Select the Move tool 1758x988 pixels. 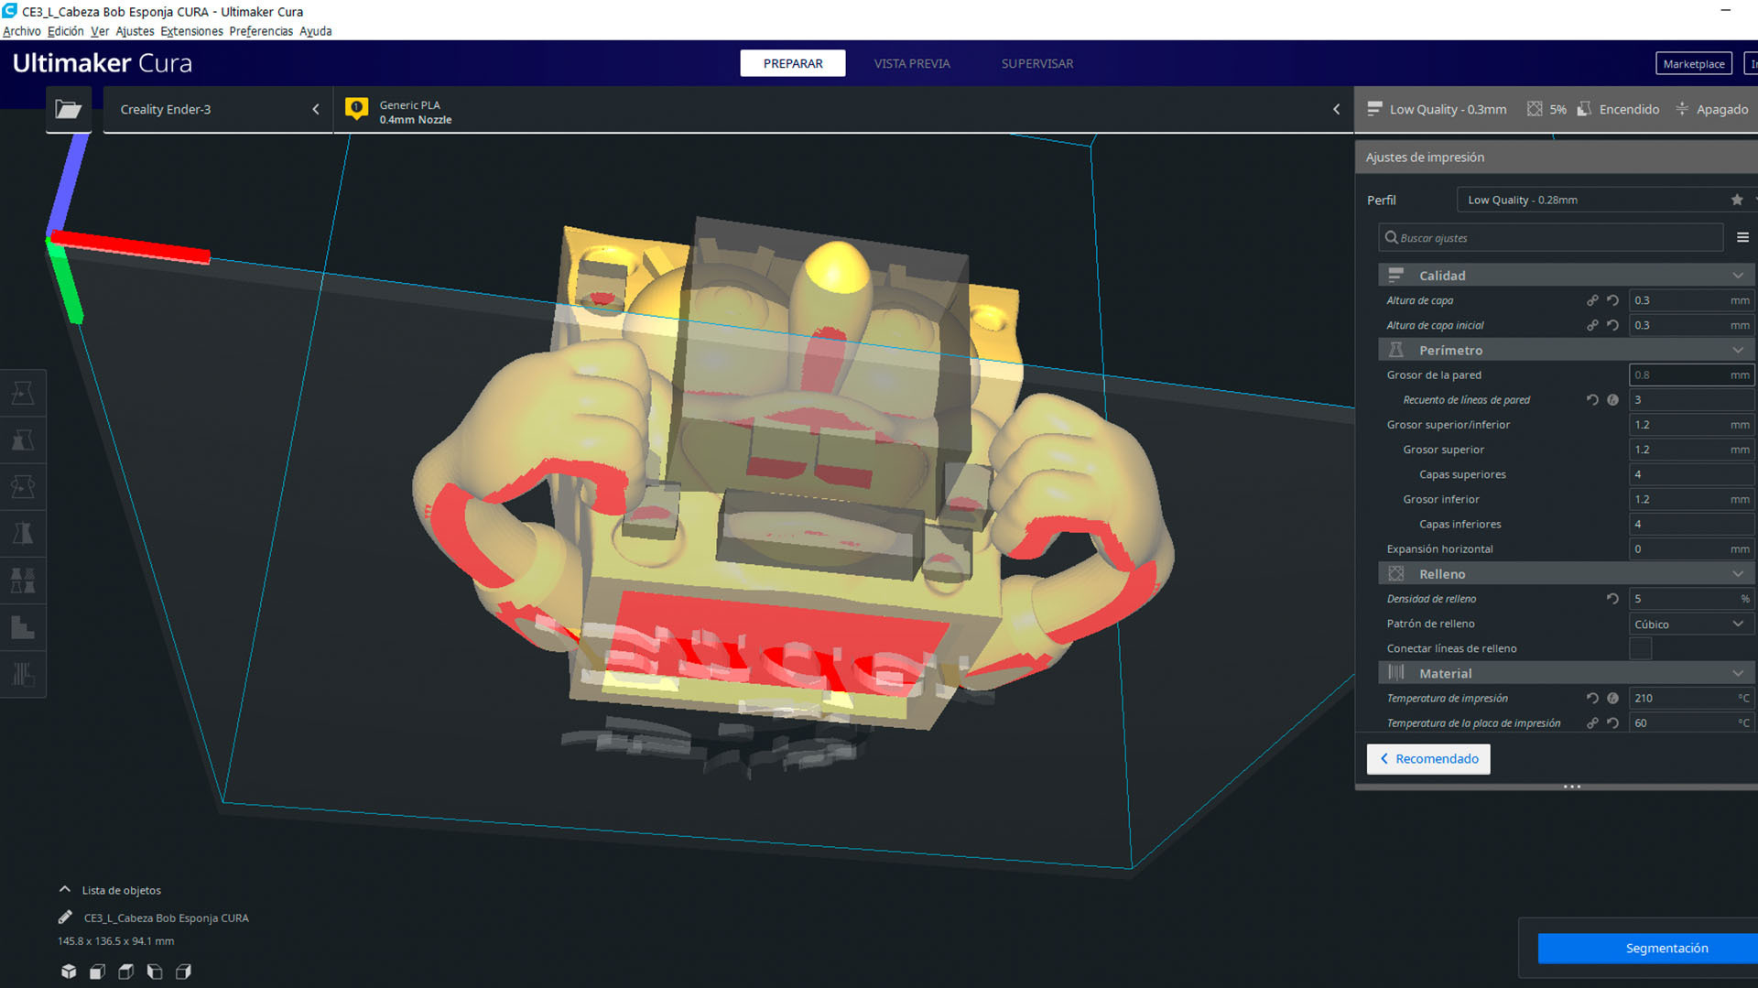click(x=25, y=392)
